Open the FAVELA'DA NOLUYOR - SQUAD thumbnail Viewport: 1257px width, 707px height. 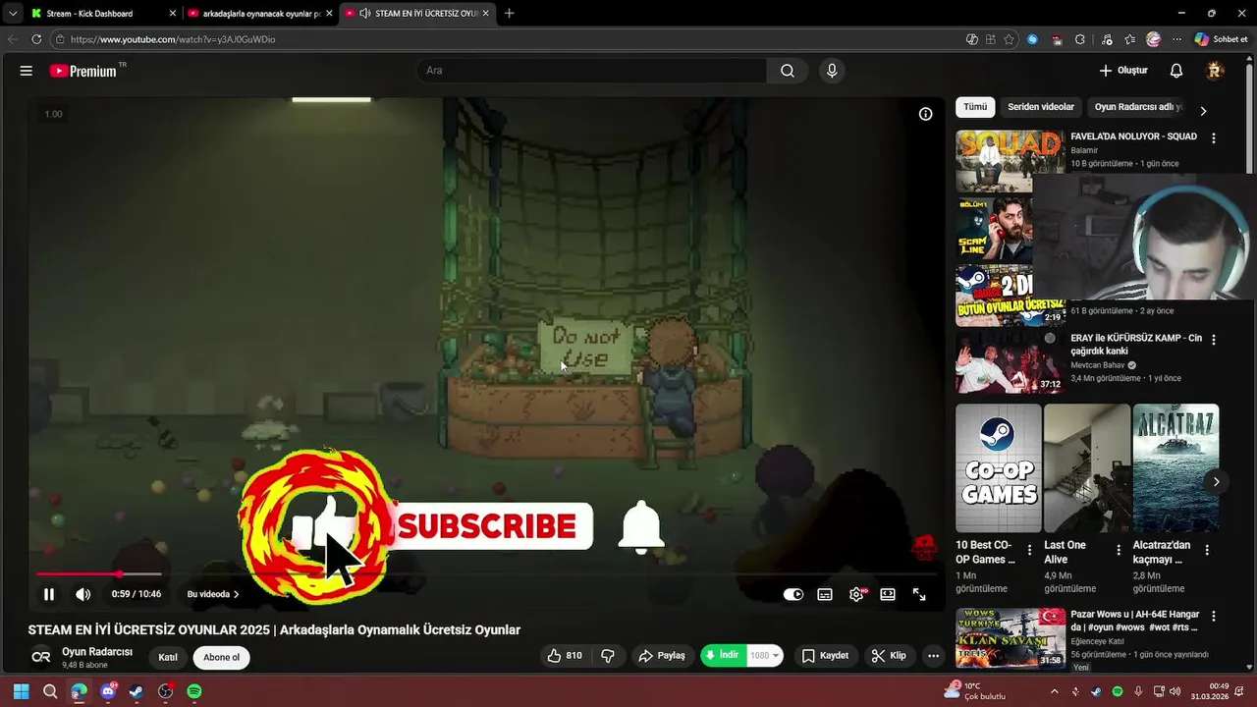coord(1010,160)
